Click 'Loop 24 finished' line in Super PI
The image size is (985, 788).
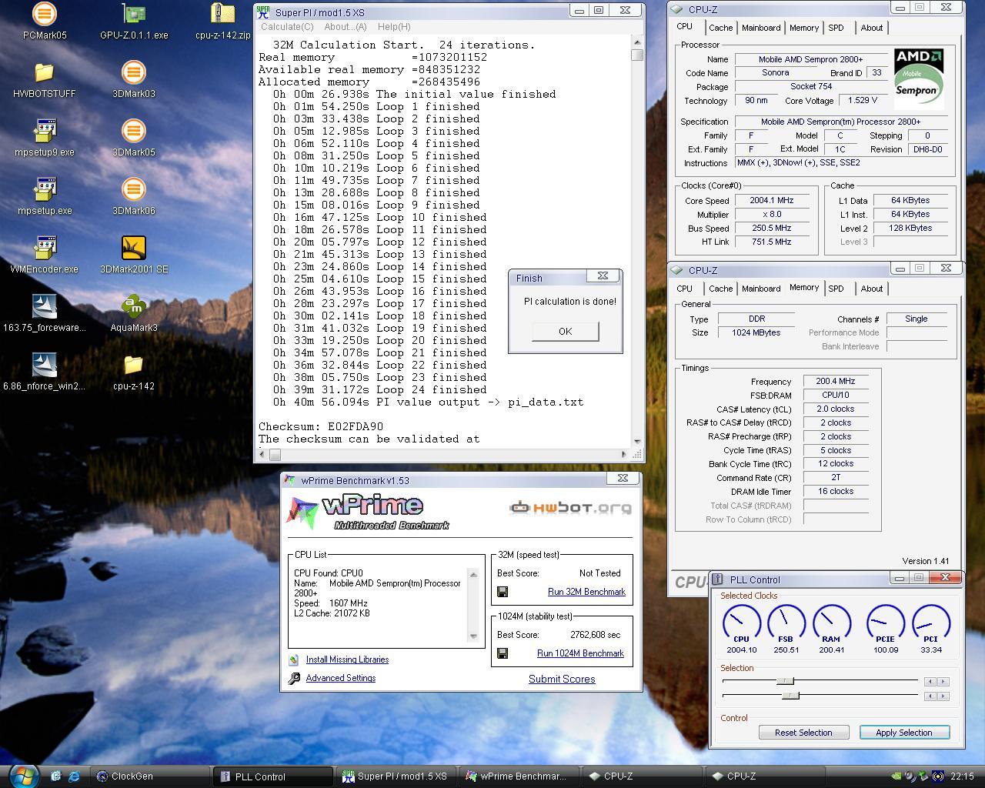[x=380, y=389]
